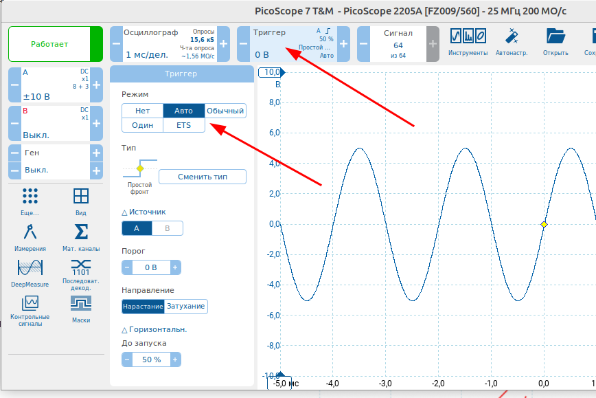Click the Автонастр. auto-setup icon
The image size is (596, 398).
coord(512,43)
